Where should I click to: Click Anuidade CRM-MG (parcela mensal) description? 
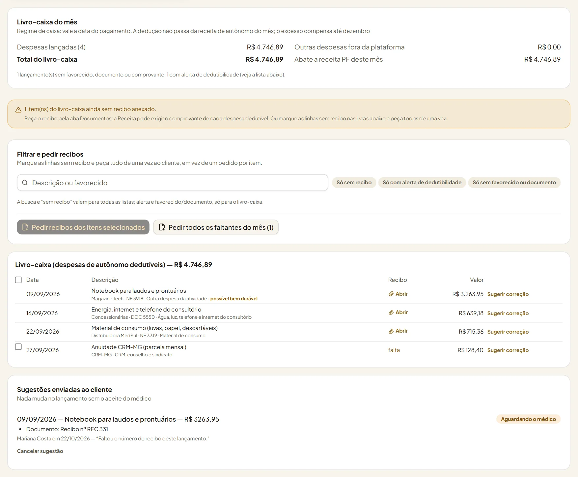(x=139, y=347)
